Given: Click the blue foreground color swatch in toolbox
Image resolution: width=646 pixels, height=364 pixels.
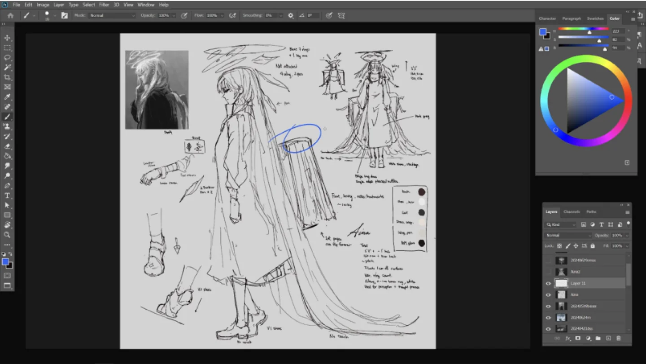Looking at the screenshot, I should (5, 262).
